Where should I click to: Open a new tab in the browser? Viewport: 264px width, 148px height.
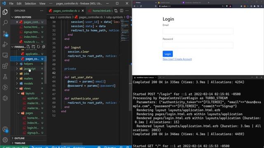point(209,2)
